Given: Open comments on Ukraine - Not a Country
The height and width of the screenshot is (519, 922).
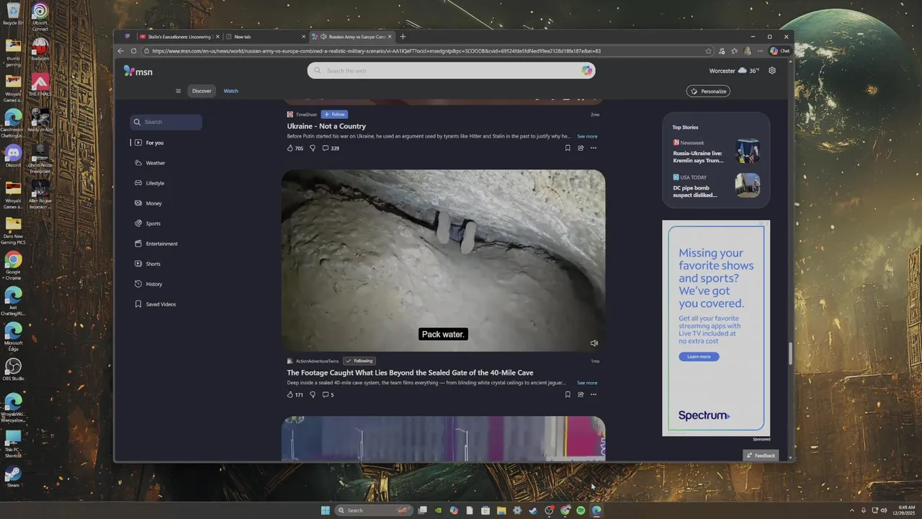Looking at the screenshot, I should pyautogui.click(x=331, y=148).
